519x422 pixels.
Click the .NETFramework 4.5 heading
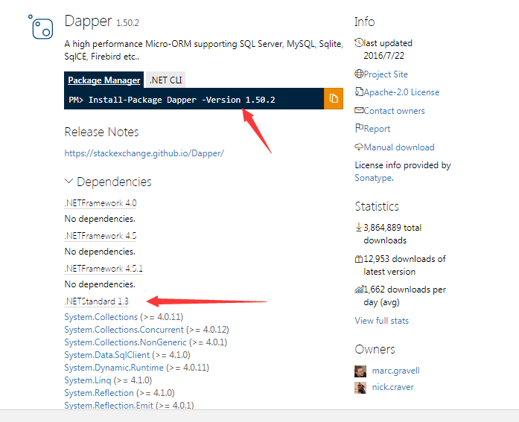(x=101, y=236)
